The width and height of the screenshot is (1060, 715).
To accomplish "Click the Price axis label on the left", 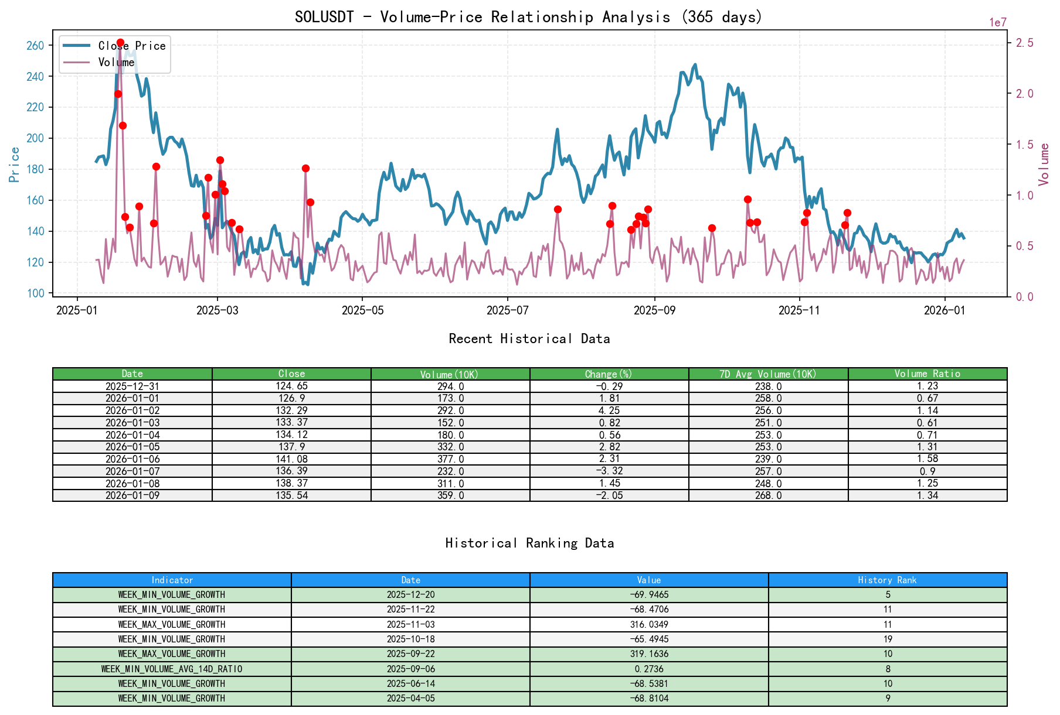I will [15, 163].
